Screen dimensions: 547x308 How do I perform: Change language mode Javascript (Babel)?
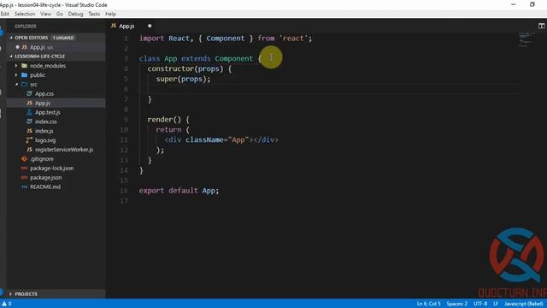524,304
